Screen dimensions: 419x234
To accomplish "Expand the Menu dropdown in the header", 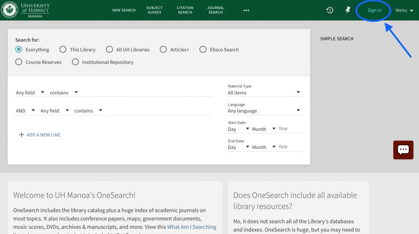I will pos(404,10).
